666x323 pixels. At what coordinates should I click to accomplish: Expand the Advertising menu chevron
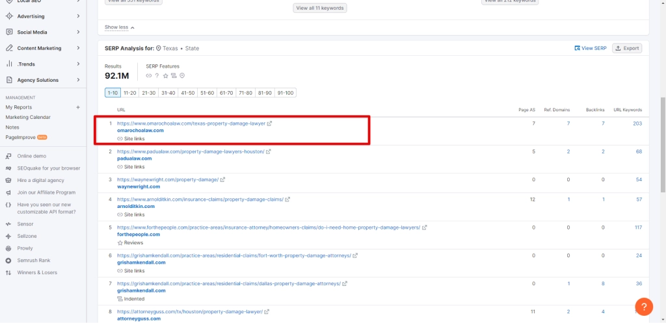point(78,16)
